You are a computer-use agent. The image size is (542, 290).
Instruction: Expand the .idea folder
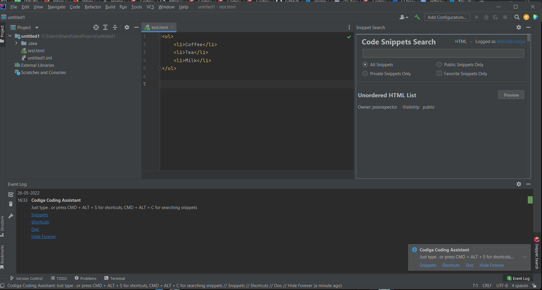click(x=16, y=43)
